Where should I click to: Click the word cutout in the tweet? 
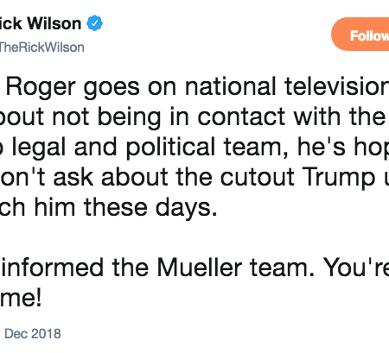click(x=258, y=177)
